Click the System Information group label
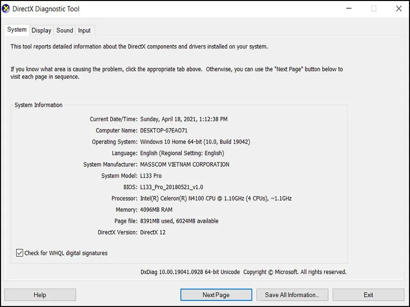This screenshot has height=307, width=410. [38, 105]
